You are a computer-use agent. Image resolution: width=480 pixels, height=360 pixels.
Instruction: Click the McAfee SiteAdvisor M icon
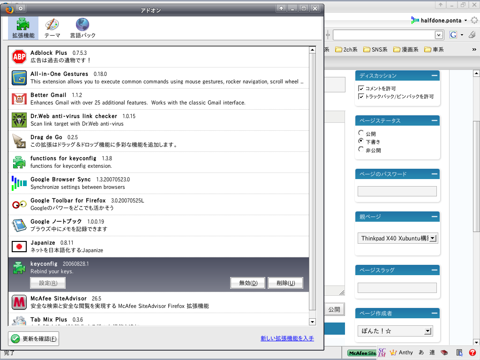(x=19, y=302)
